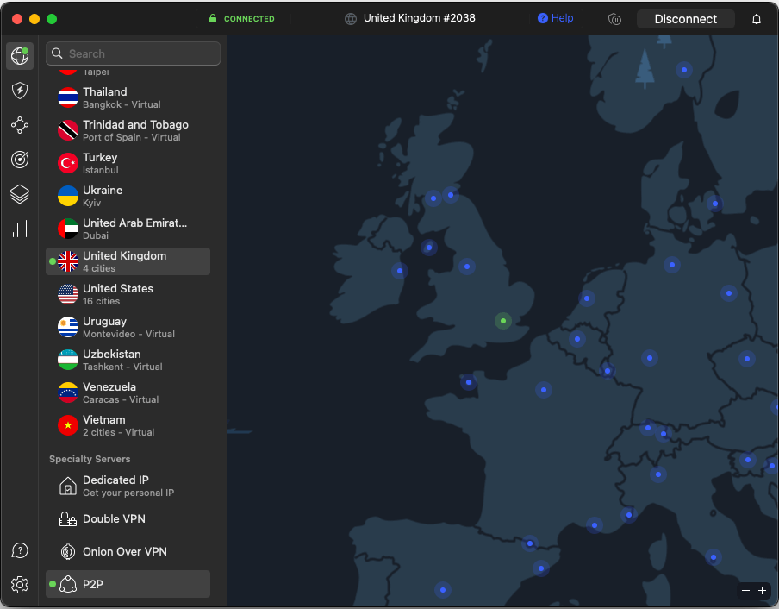Click the P2P specialty server icon
779x609 pixels.
68,584
